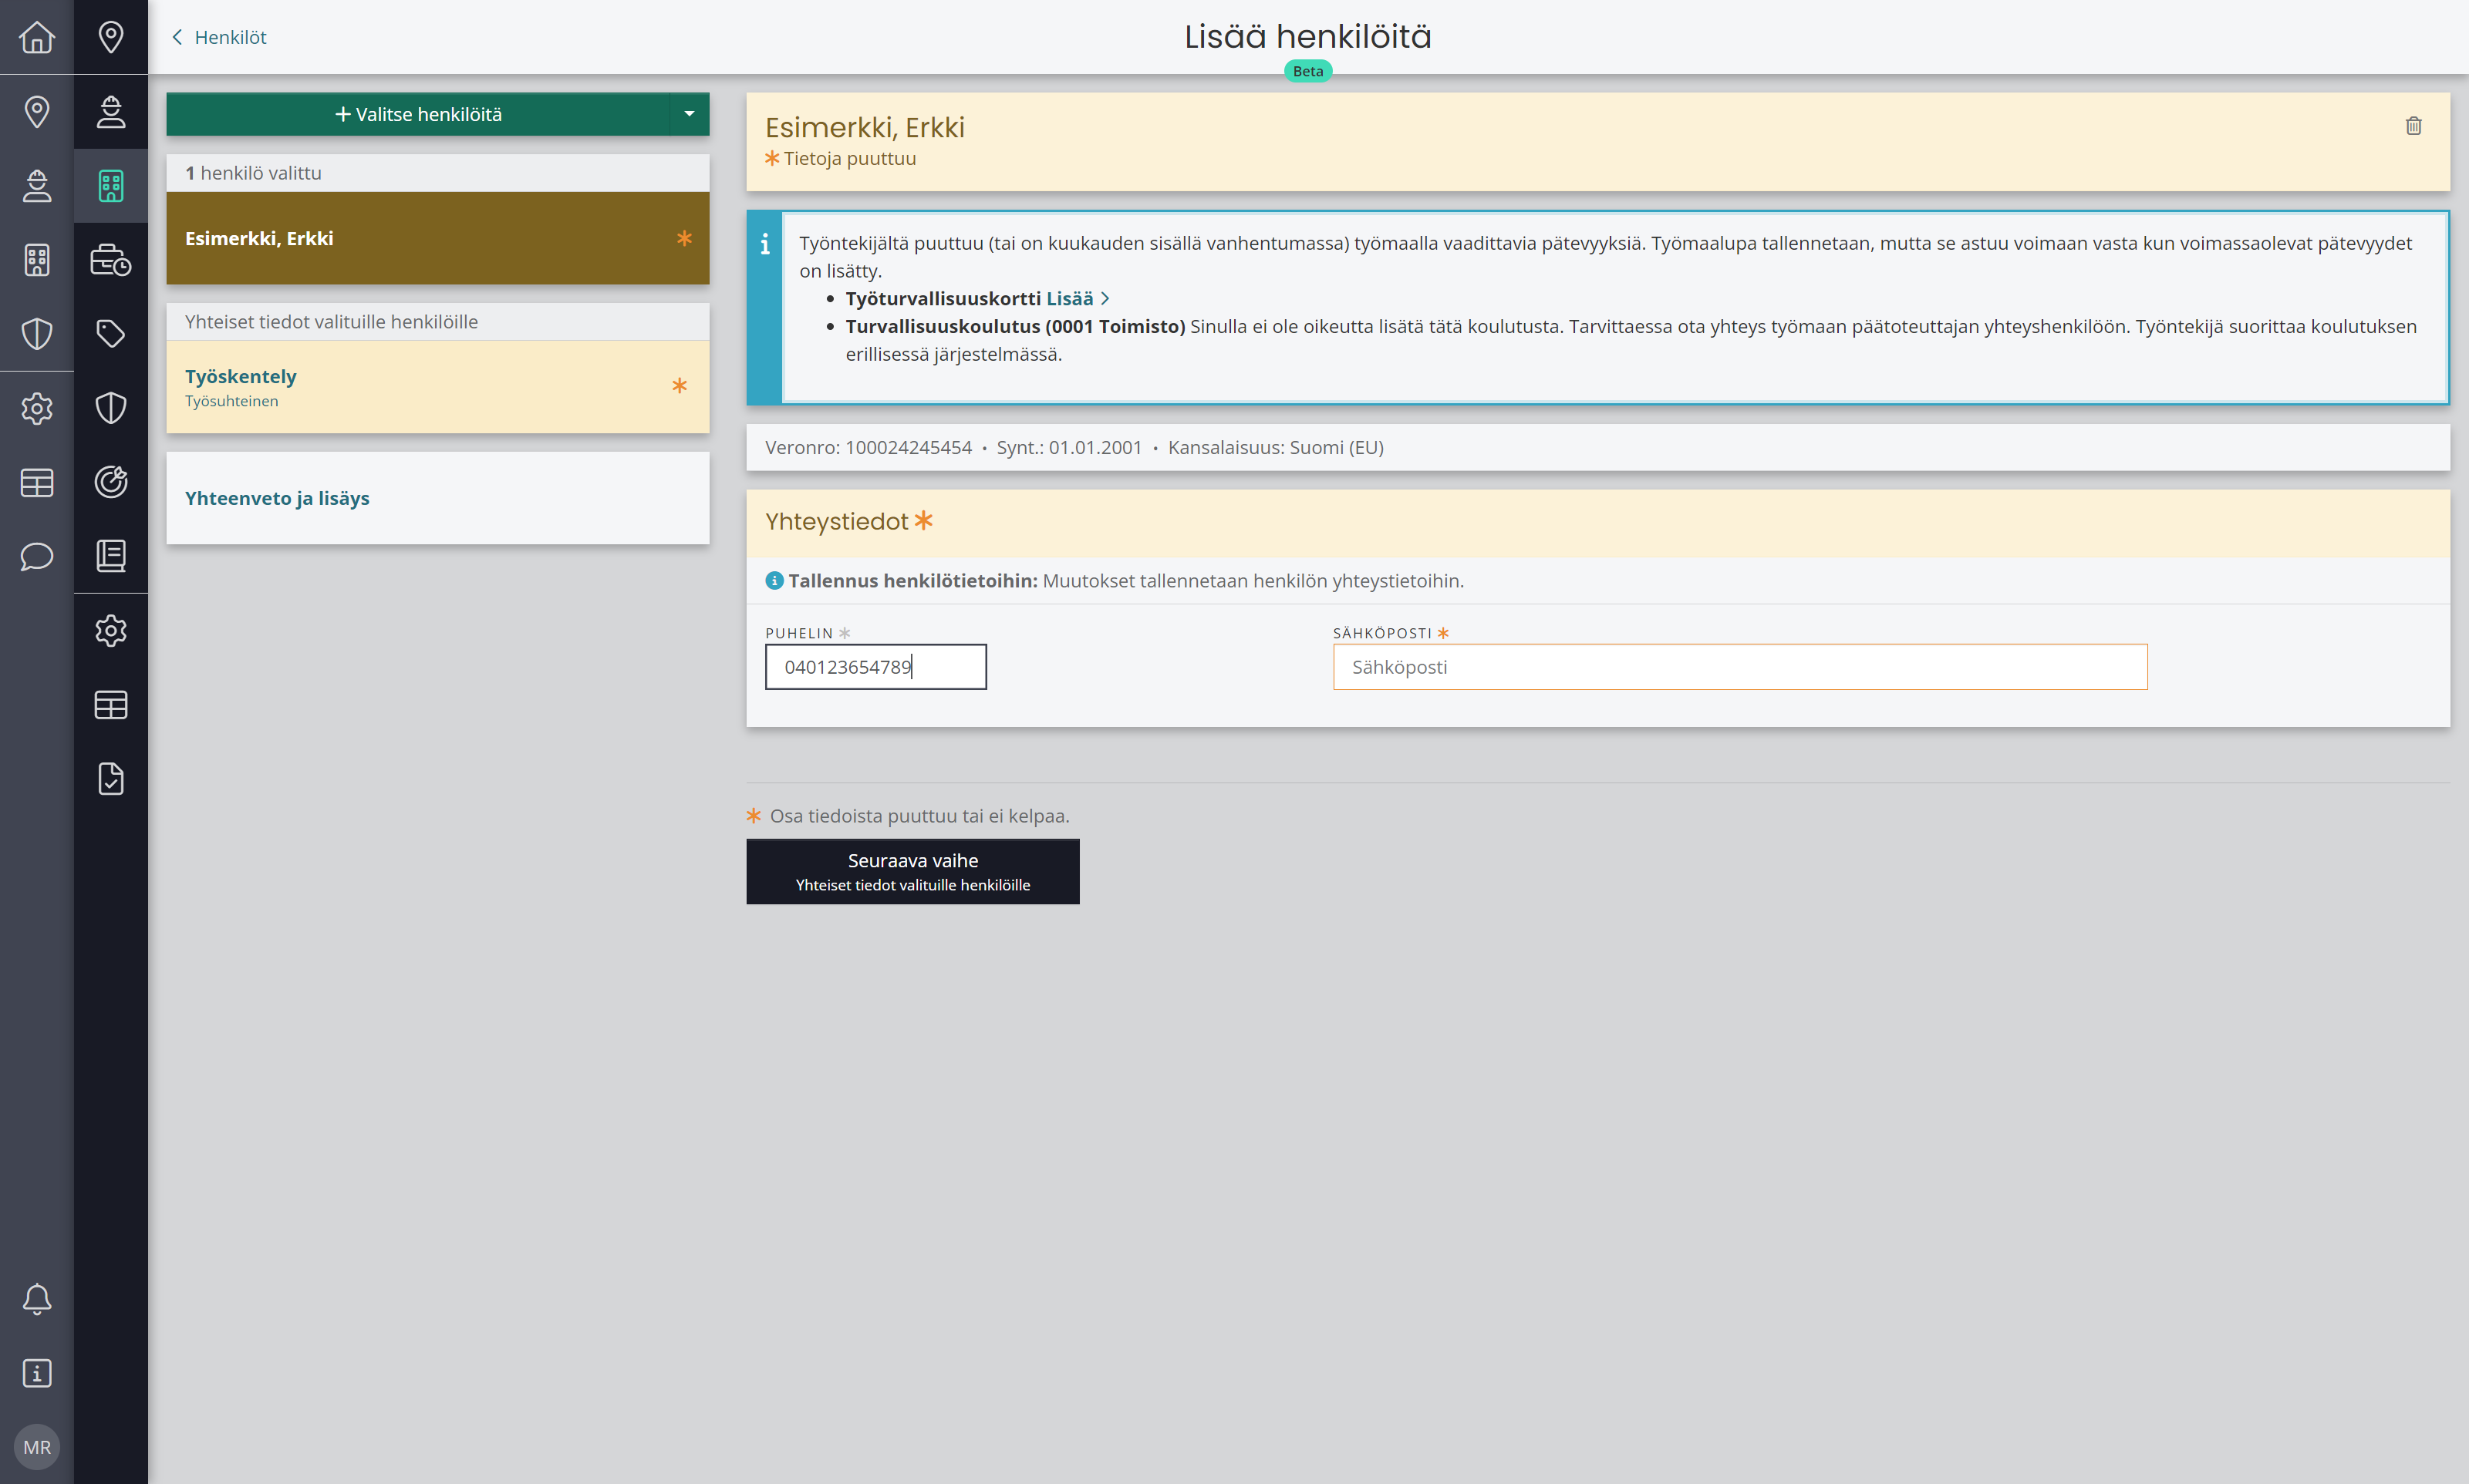
Task: Open the Yhteenveto ja lisäys step
Action: pos(438,498)
